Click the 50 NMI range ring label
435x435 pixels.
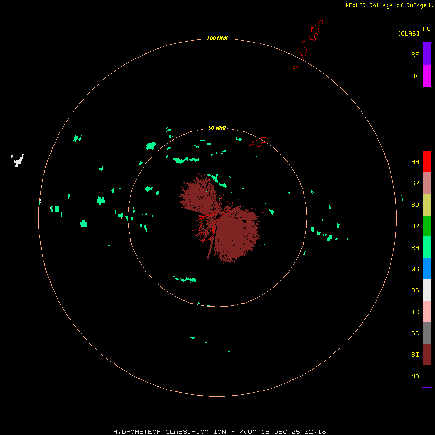(x=217, y=128)
